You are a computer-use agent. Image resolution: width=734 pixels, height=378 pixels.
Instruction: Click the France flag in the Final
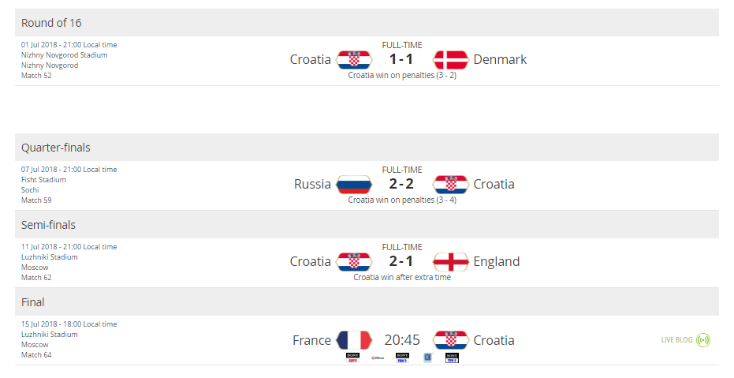(x=354, y=340)
